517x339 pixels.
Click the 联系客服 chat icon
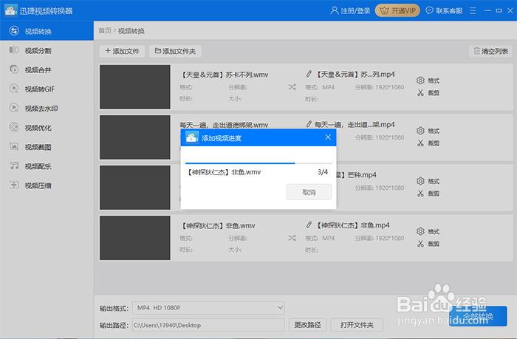pos(429,10)
